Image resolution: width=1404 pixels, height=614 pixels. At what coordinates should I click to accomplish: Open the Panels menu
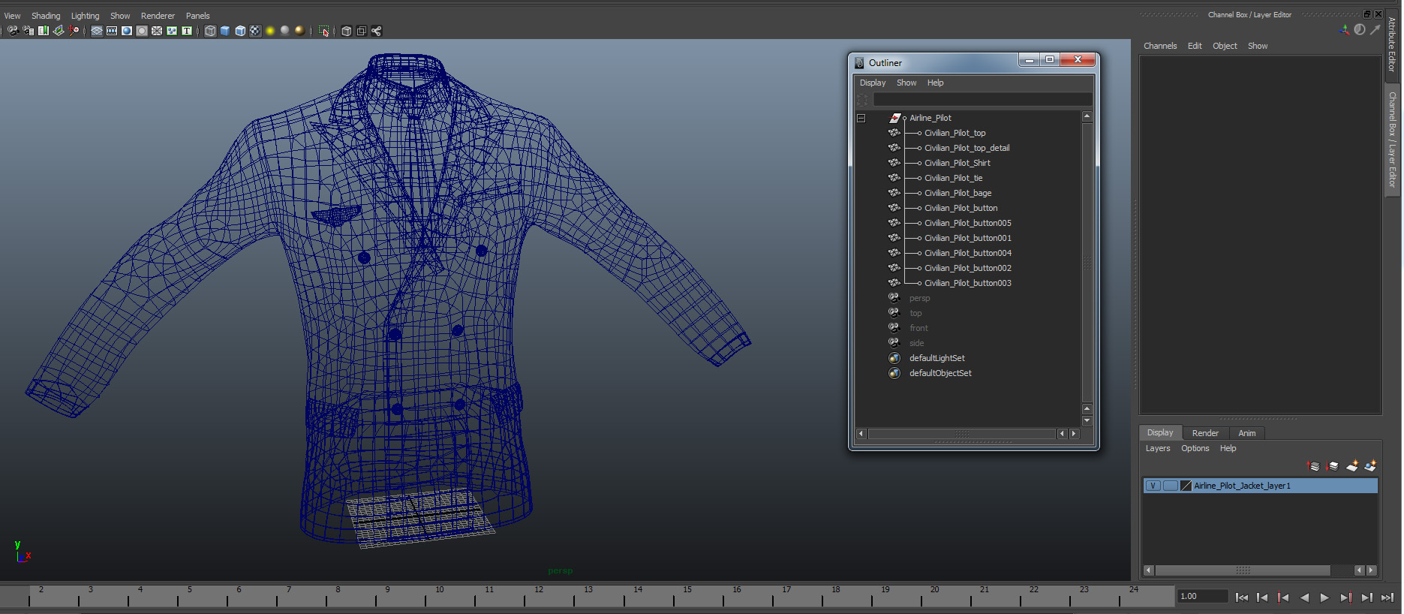coord(198,16)
